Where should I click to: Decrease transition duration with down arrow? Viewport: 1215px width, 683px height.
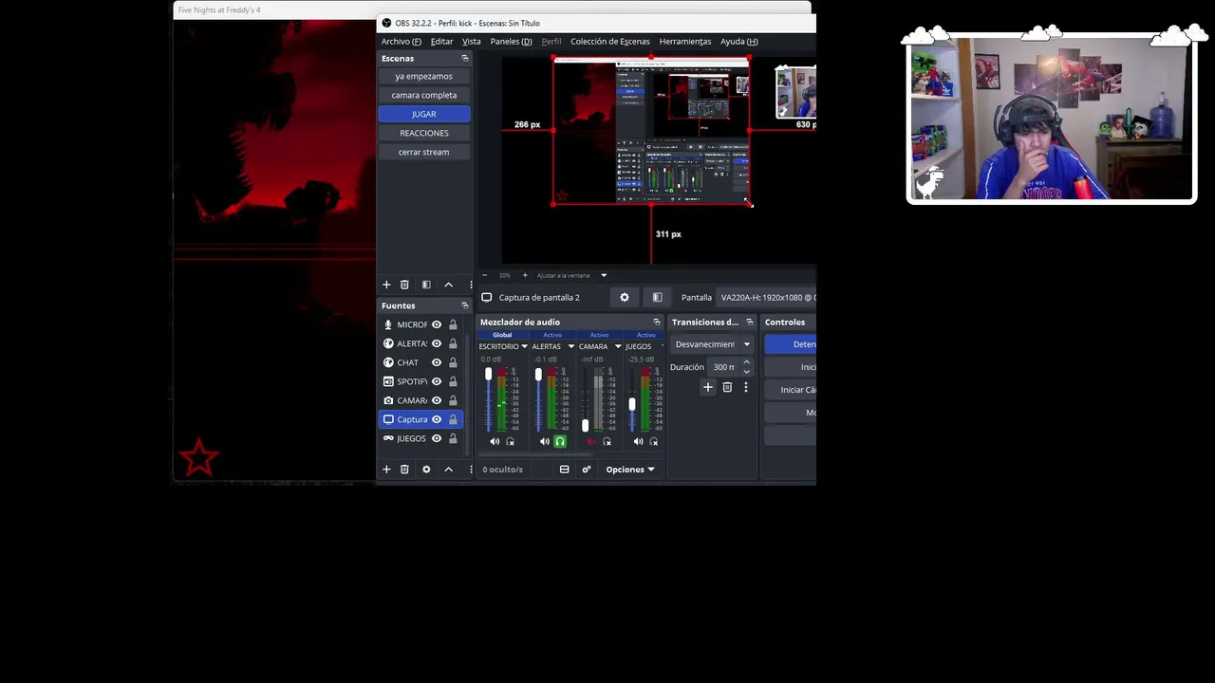coord(746,371)
